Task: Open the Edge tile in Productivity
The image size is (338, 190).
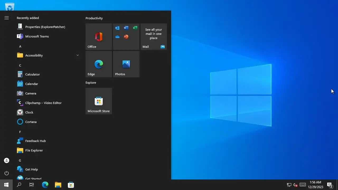Action: [x=99, y=64]
